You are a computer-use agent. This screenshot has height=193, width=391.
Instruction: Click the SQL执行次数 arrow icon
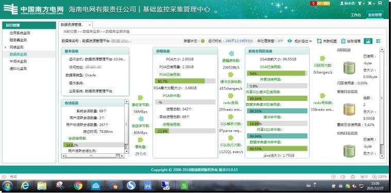231,138
